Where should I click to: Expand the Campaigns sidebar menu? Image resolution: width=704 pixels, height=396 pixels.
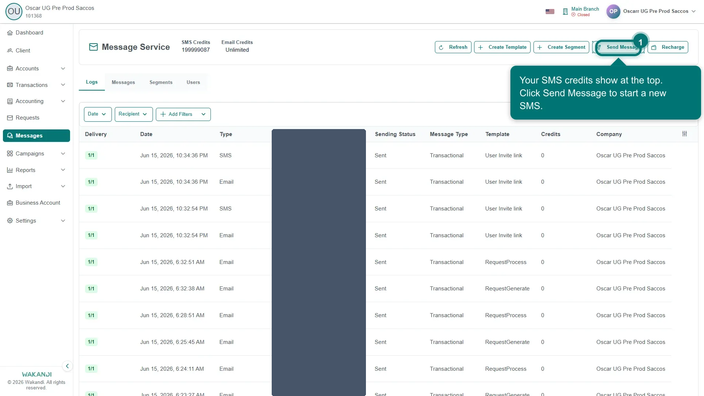36,154
